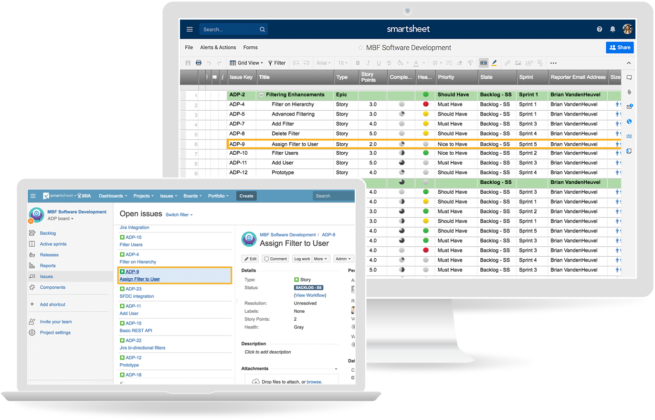Open Grid View dropdown

coord(246,63)
